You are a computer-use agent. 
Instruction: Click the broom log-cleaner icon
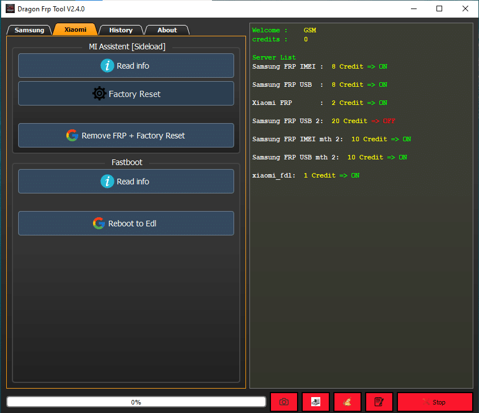point(347,402)
